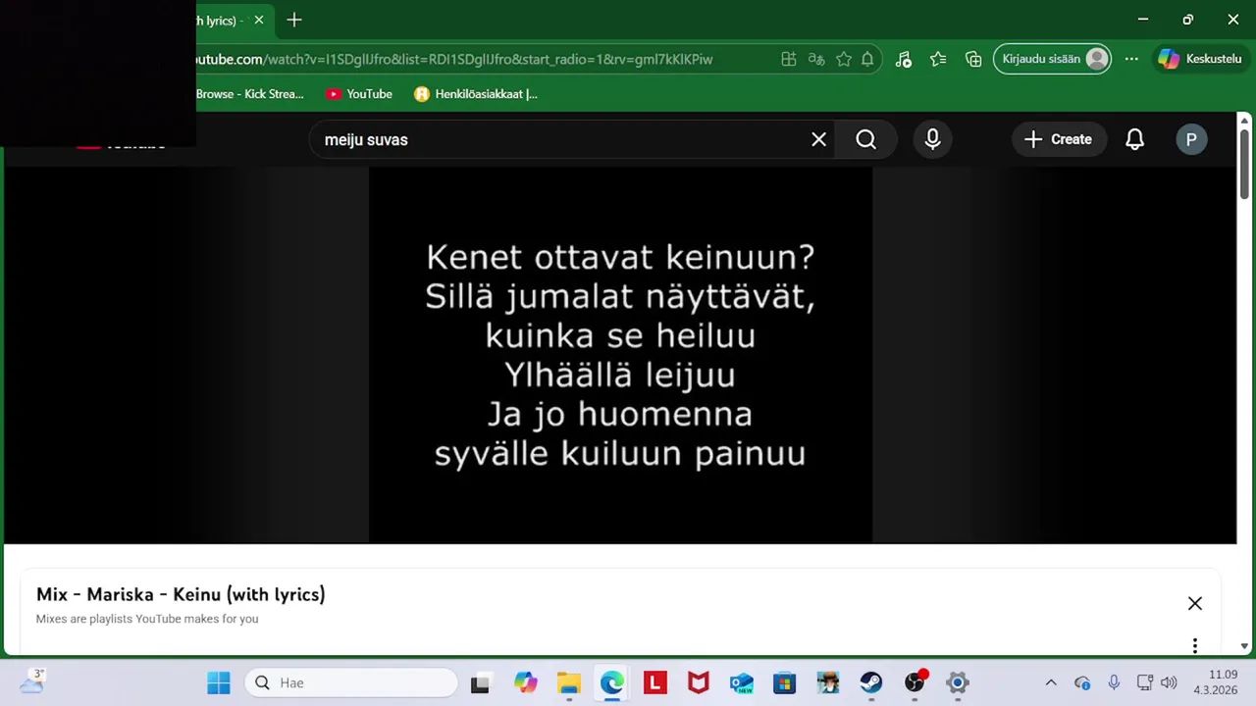Click the Kirjaudu sisään profile button
This screenshot has width=1256, height=706.
1052,59
